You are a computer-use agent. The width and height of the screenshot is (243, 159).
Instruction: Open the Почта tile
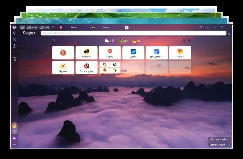pyautogui.click(x=180, y=53)
